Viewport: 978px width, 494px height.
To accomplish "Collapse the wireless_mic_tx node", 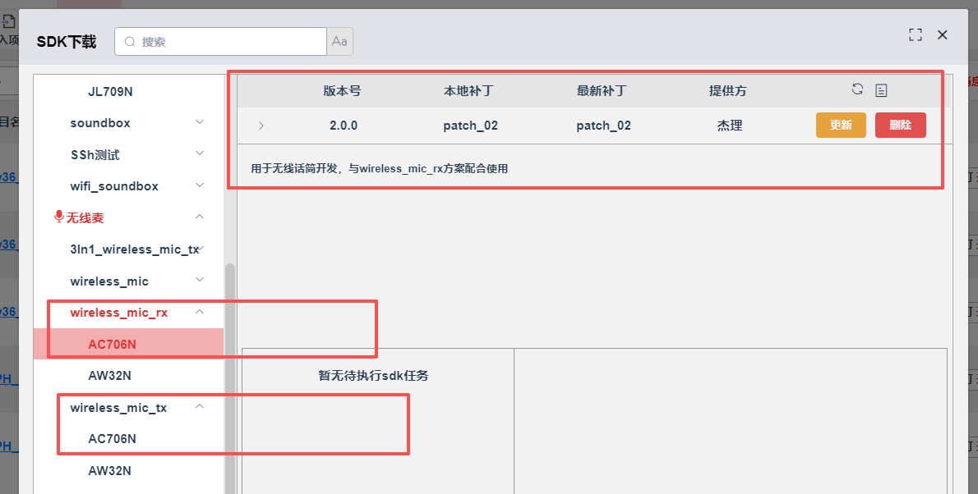I will tap(200, 406).
